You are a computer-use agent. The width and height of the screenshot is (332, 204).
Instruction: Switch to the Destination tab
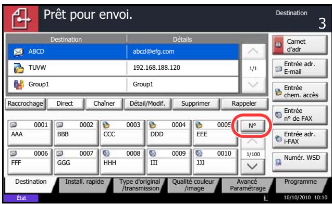31,185
